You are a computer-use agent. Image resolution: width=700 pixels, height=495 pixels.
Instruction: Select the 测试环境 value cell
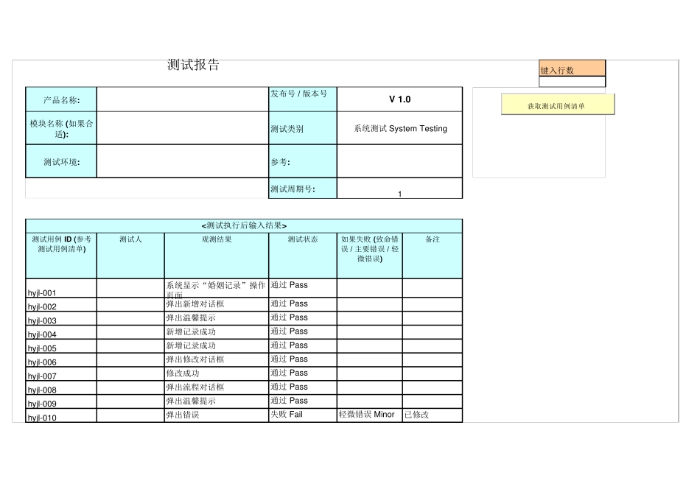point(183,161)
